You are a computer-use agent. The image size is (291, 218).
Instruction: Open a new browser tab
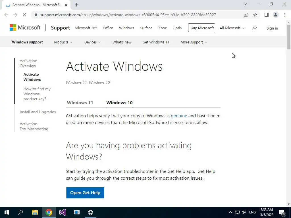tap(77, 5)
